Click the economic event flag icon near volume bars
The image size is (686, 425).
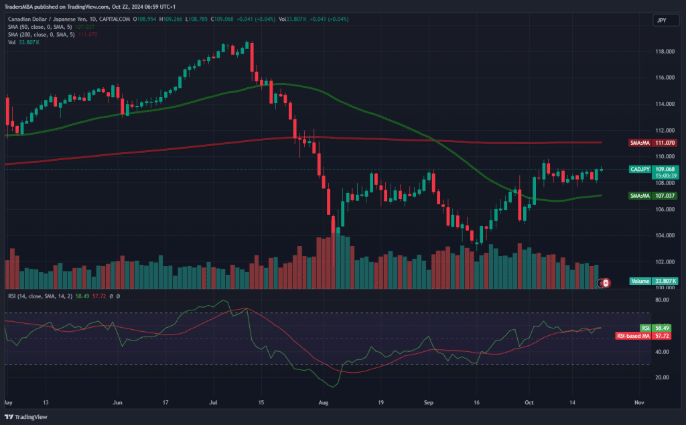tap(606, 283)
